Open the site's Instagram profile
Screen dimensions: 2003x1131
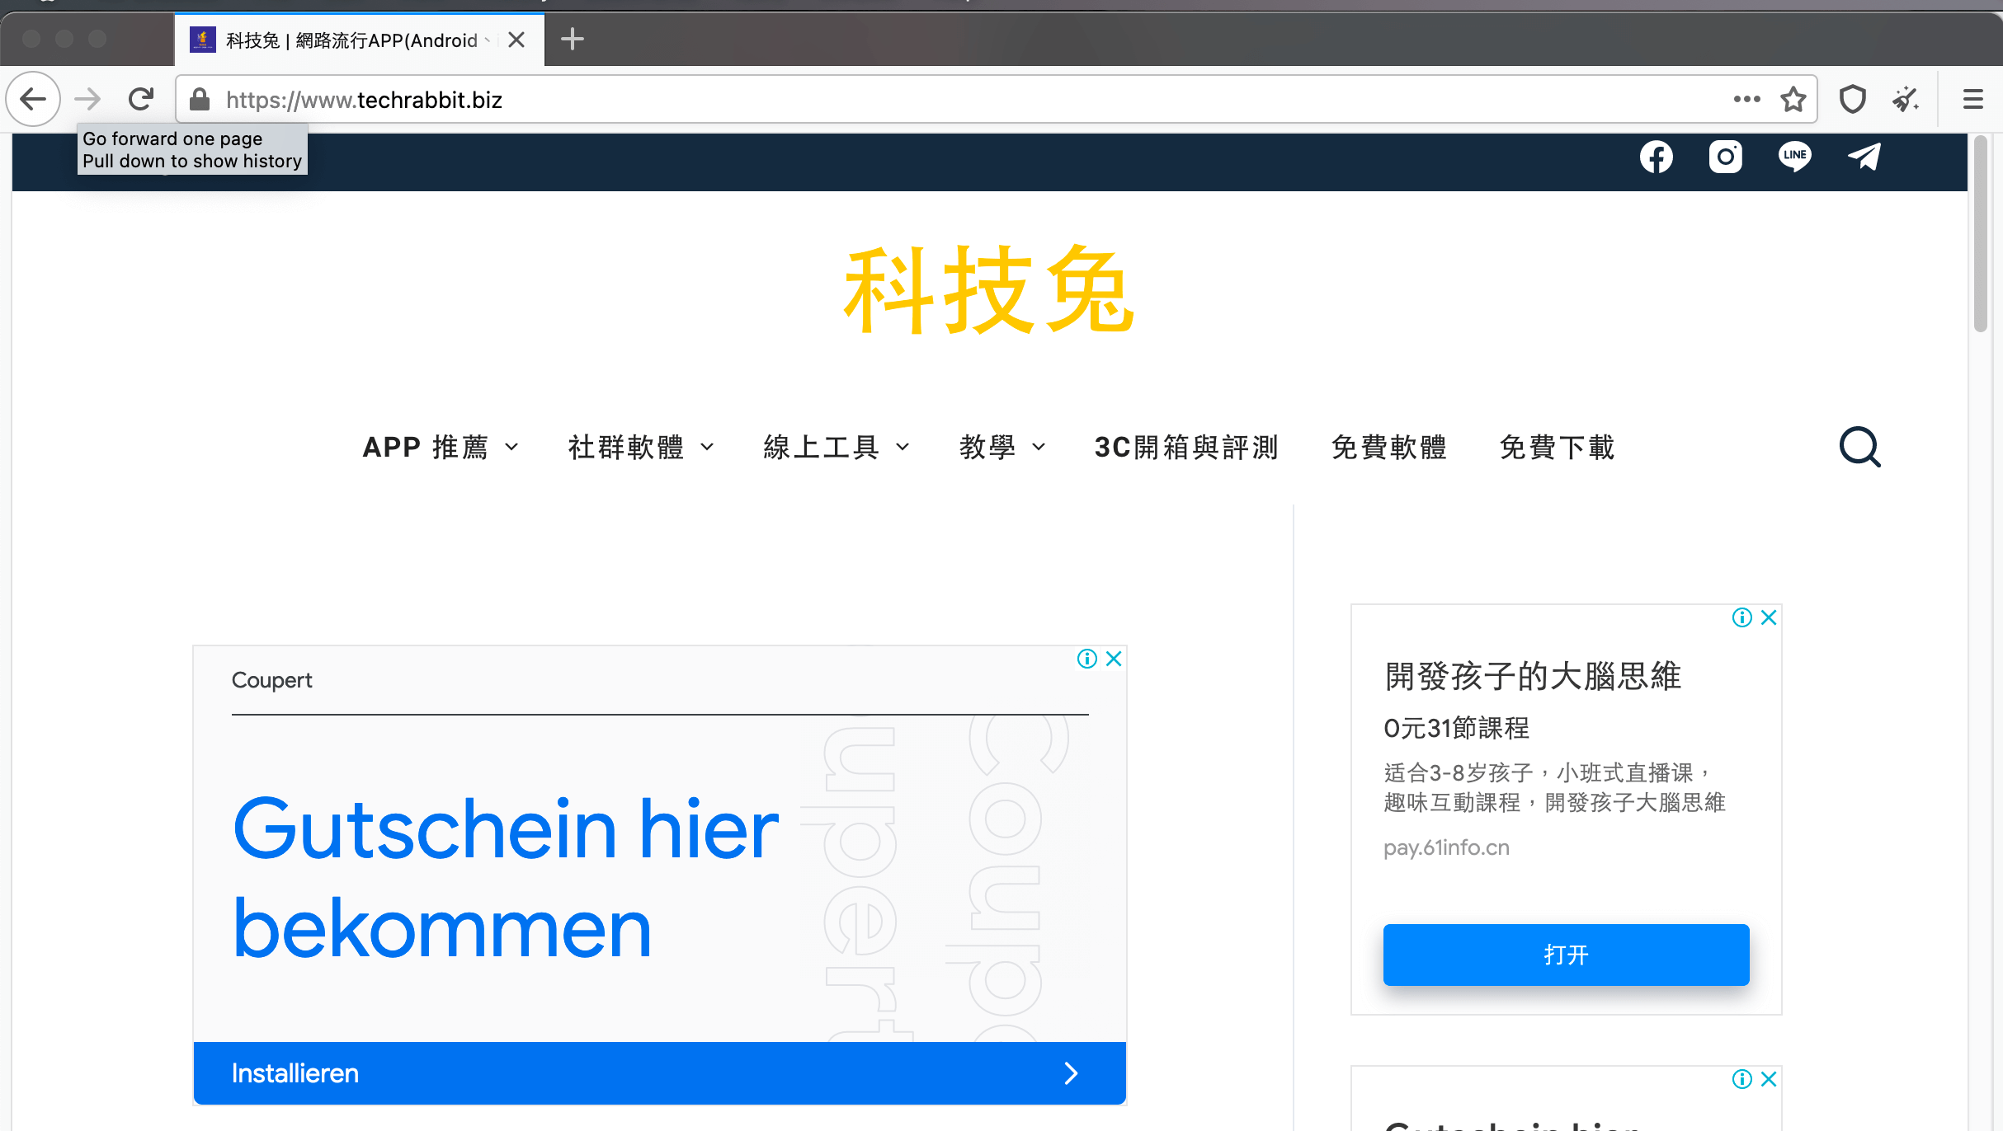coord(1725,157)
